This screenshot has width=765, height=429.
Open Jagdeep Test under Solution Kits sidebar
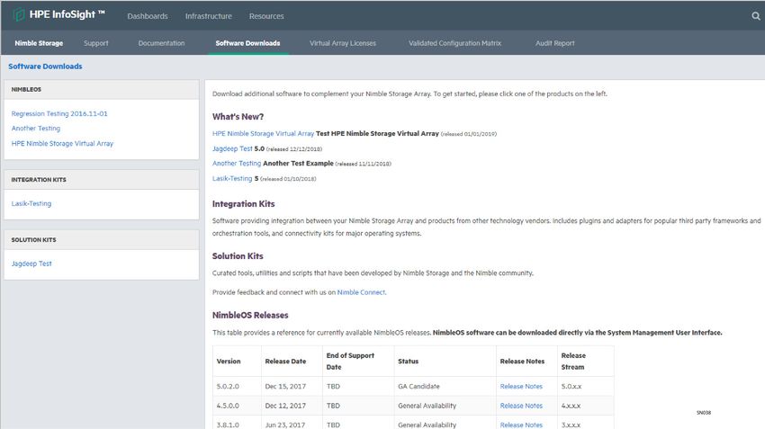[31, 264]
